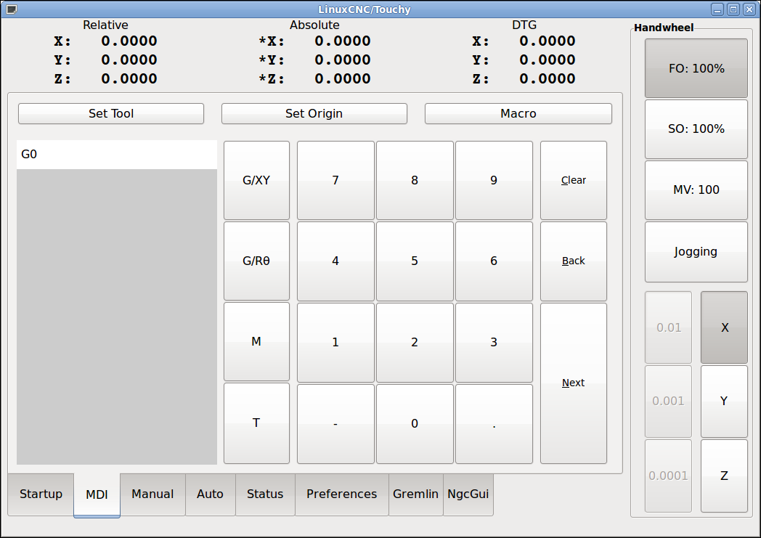Toggle the MV: 100 max velocity handwheel

click(696, 190)
